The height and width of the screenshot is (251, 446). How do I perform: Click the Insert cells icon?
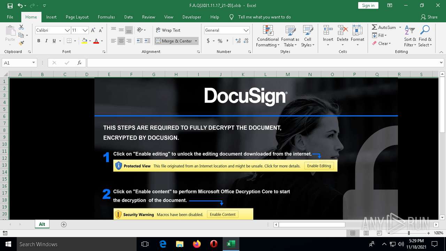tap(328, 30)
